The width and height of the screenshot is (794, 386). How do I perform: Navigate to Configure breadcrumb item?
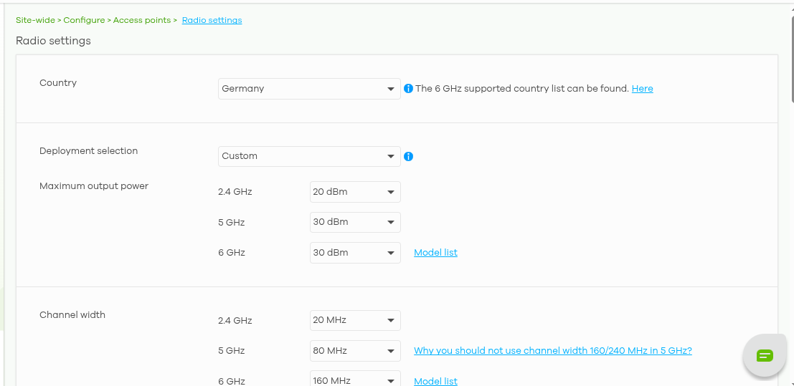[x=84, y=20]
